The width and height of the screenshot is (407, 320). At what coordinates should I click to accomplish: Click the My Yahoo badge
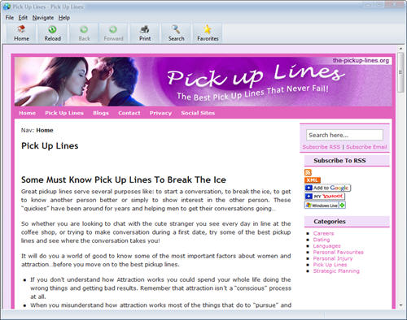(325, 197)
